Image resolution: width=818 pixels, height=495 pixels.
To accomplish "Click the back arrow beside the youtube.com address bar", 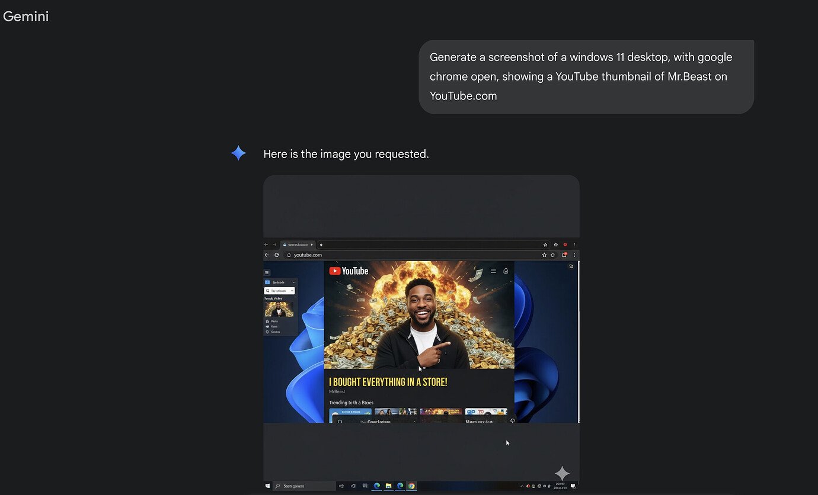I will click(x=267, y=255).
